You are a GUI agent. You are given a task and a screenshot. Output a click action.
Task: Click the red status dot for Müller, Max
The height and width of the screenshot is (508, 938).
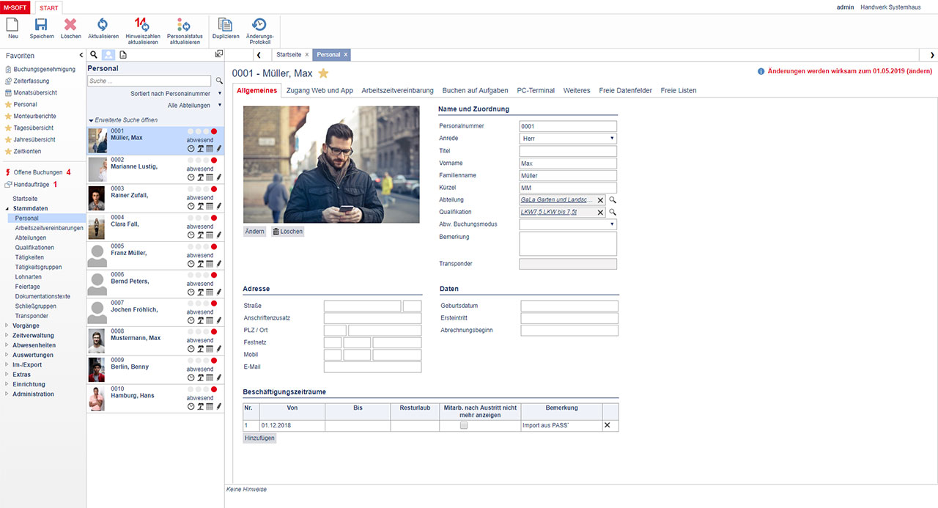point(214,131)
